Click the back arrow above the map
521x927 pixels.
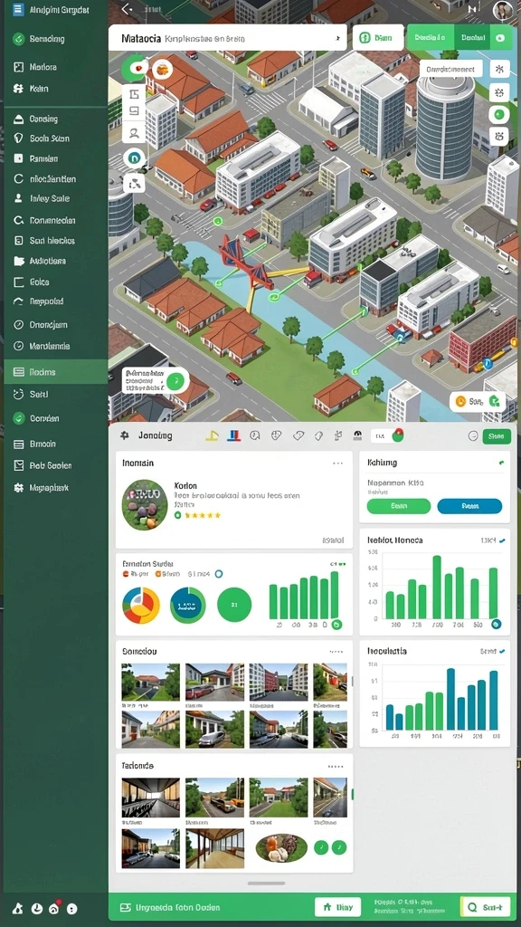pos(126,9)
